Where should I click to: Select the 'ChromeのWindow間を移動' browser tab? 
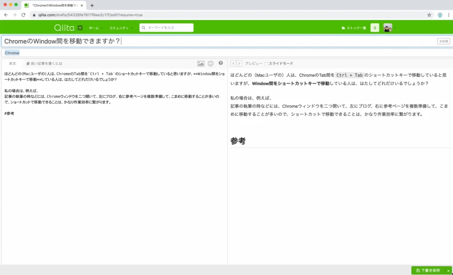pyautogui.click(x=54, y=5)
